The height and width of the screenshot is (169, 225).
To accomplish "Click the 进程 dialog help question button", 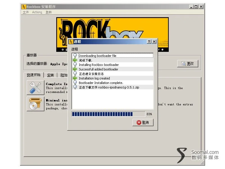I will click(149, 41).
